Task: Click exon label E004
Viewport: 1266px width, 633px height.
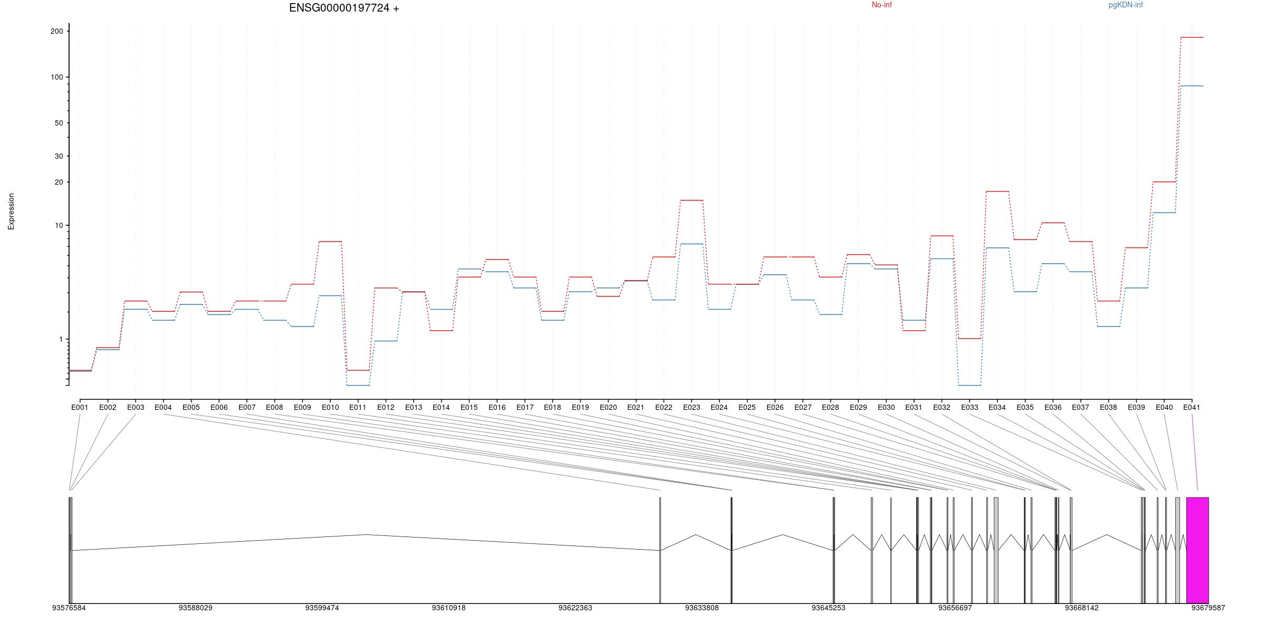Action: [x=163, y=407]
